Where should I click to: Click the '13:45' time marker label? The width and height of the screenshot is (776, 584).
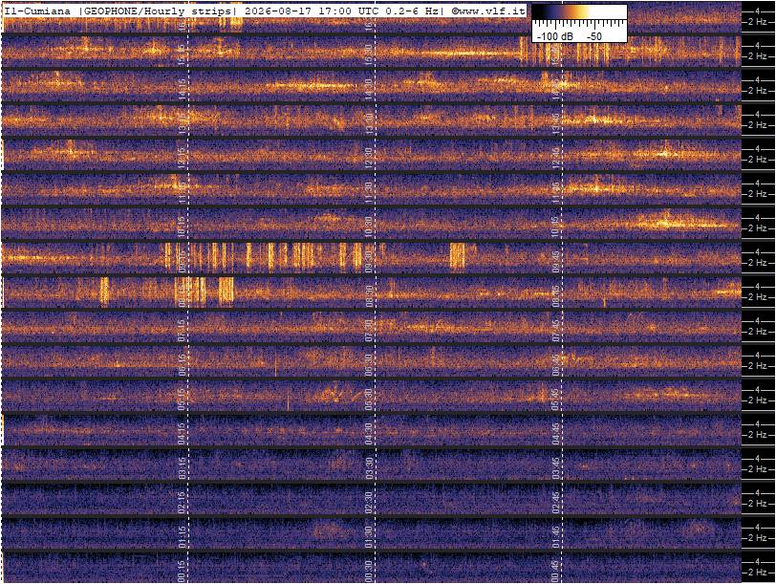556,121
